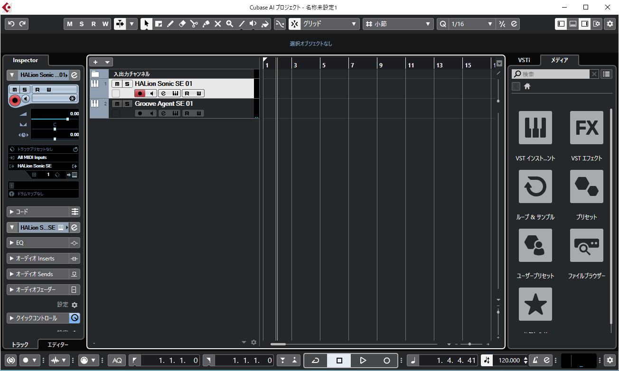Switch to the エディター tab
The image size is (619, 371).
pos(58,345)
